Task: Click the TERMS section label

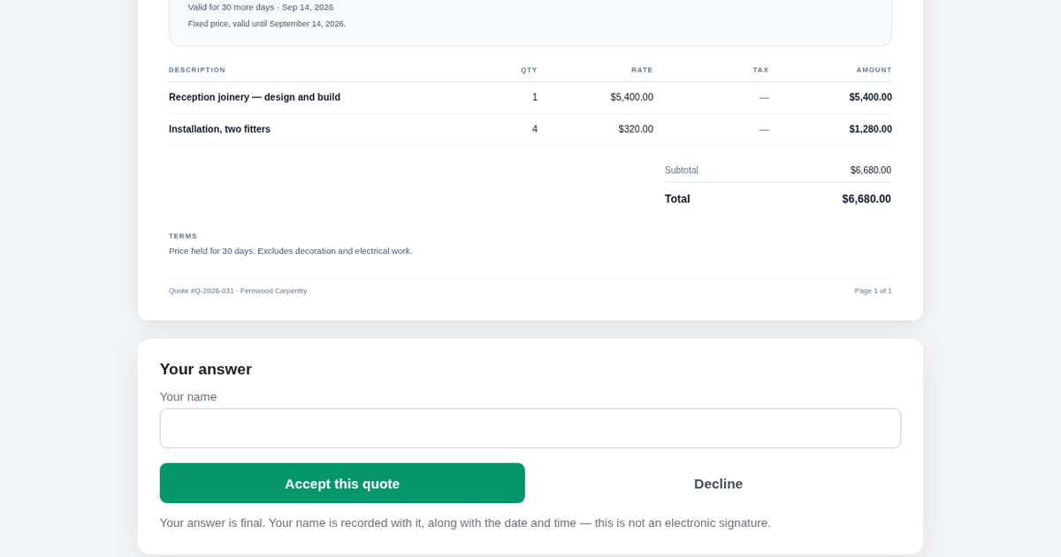Action: [183, 236]
